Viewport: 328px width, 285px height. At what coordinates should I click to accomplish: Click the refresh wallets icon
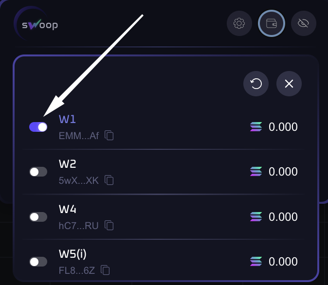point(256,84)
